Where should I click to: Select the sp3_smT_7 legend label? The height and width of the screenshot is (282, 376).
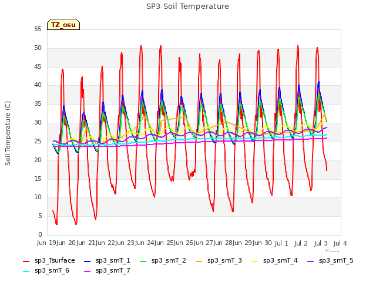pos(113,271)
